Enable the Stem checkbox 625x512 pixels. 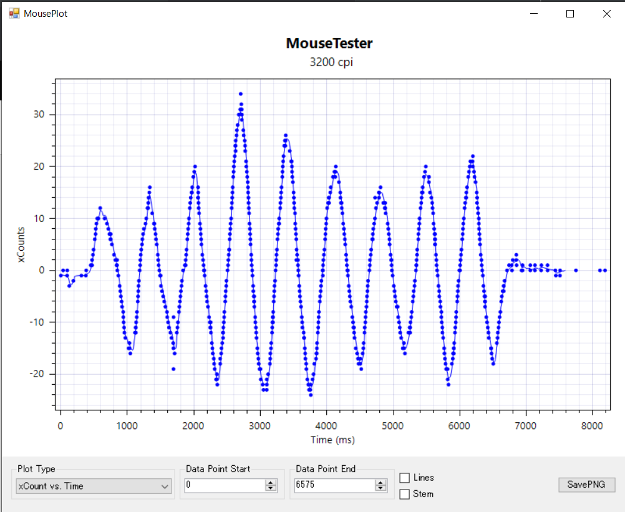[x=404, y=494]
